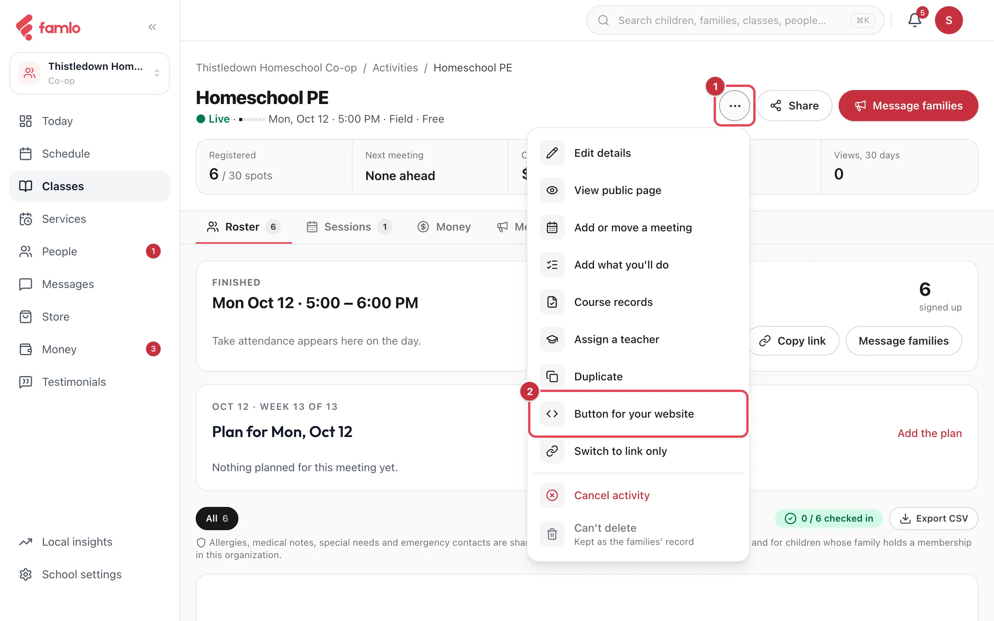994x621 pixels.
Task: Click red Message families header button
Action: coord(908,106)
